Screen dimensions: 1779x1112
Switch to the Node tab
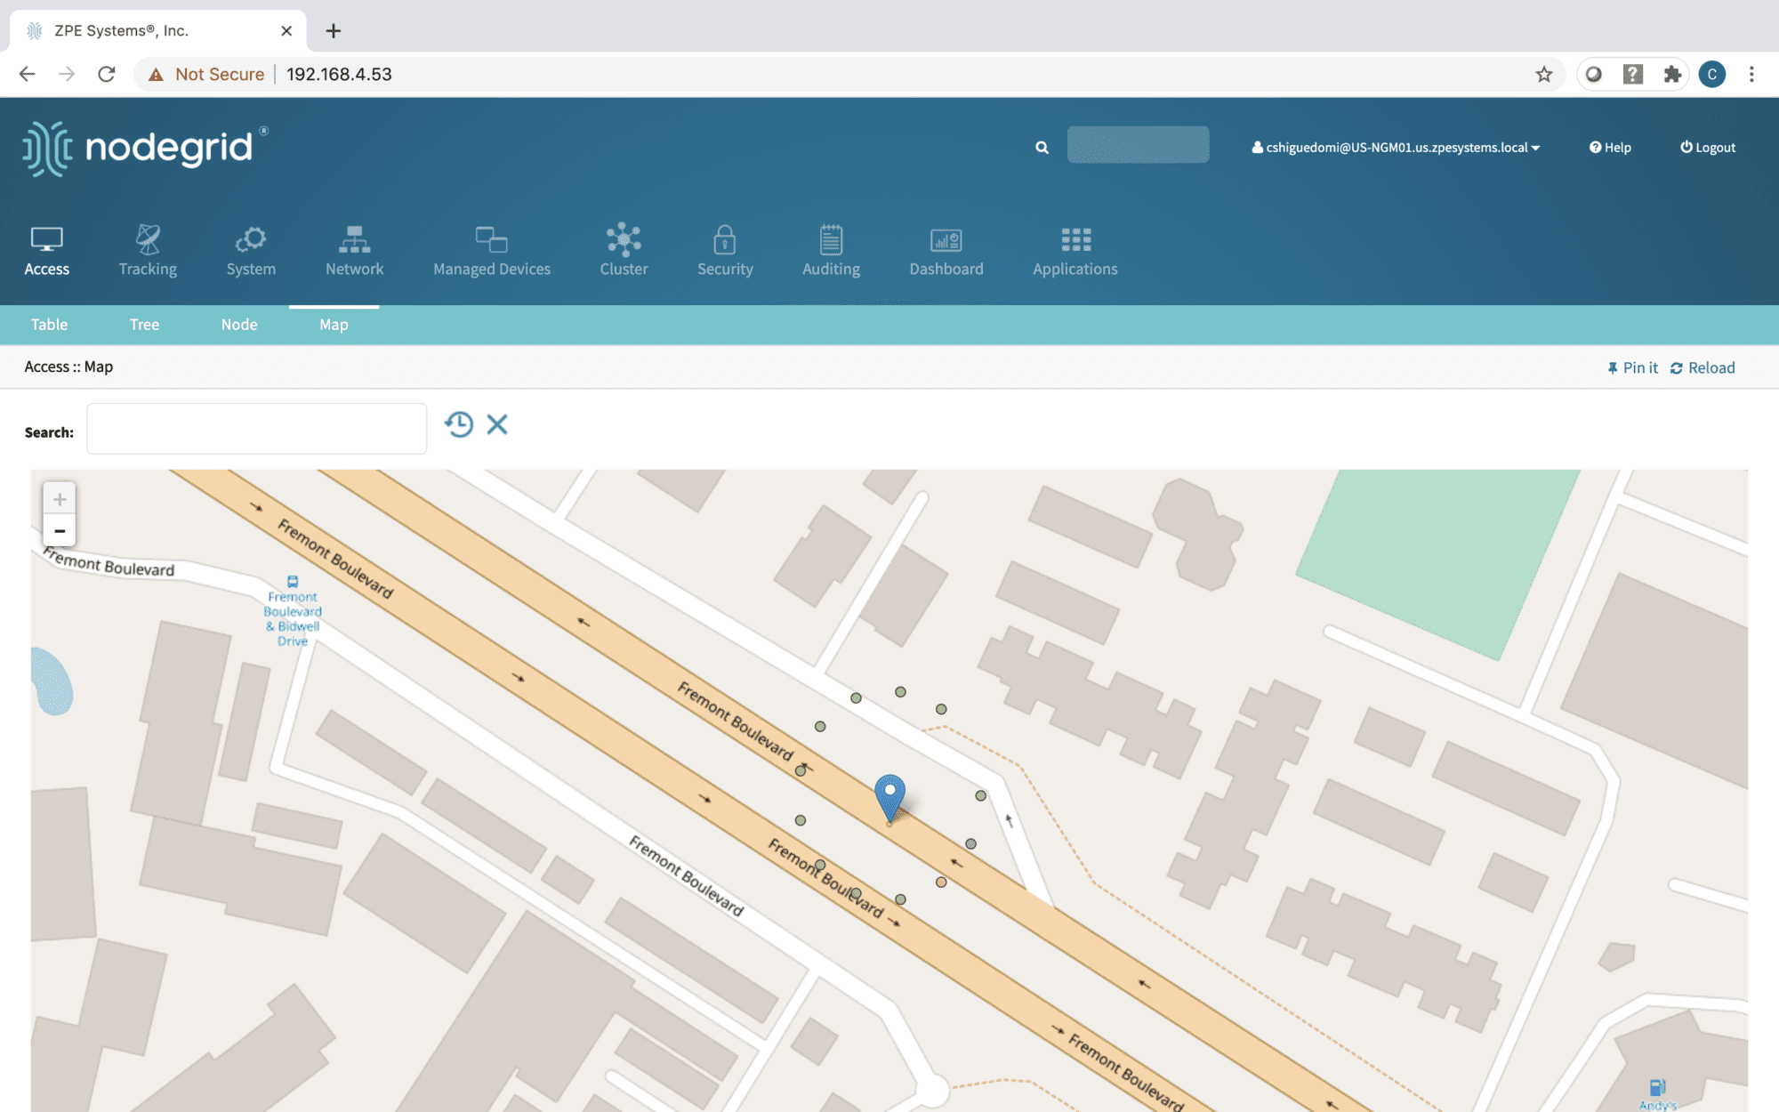239,325
